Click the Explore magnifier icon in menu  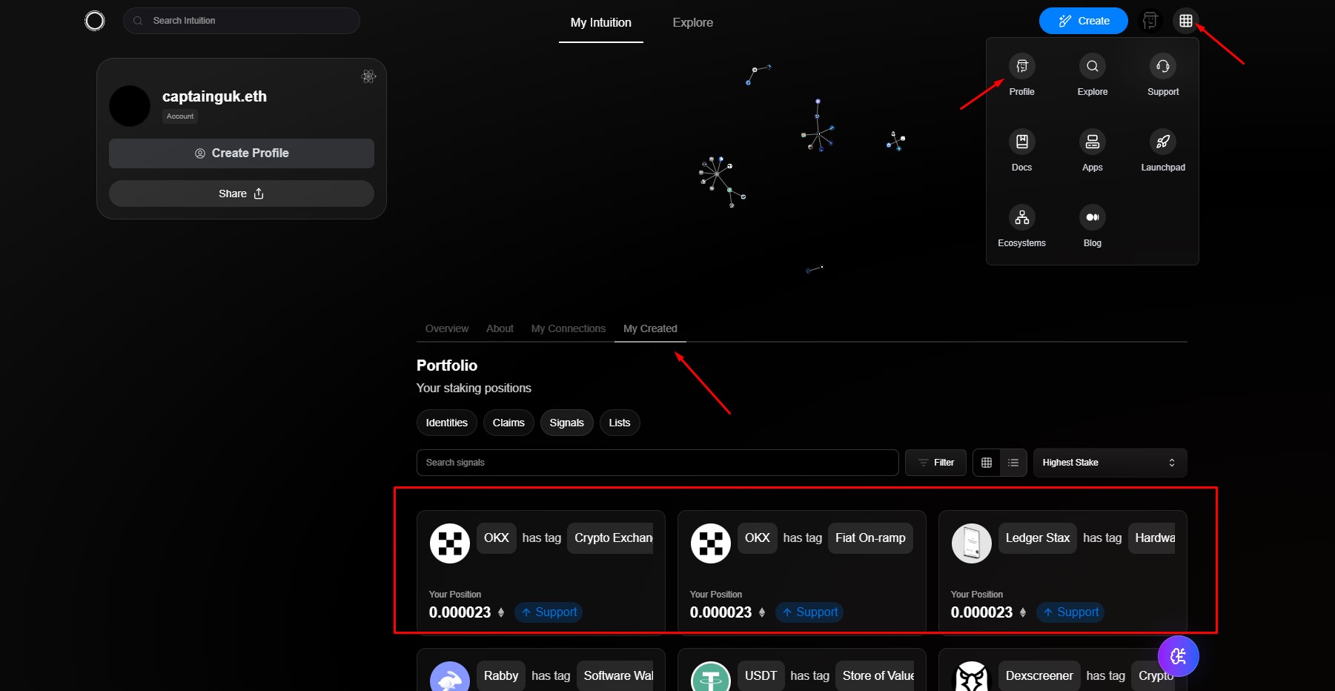pos(1092,67)
